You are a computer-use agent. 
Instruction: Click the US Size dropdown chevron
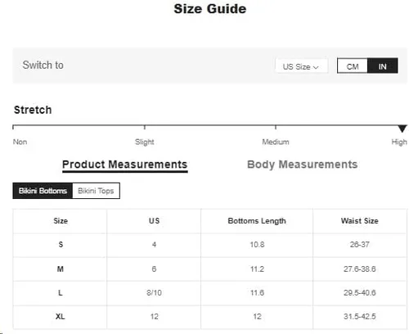[316, 67]
